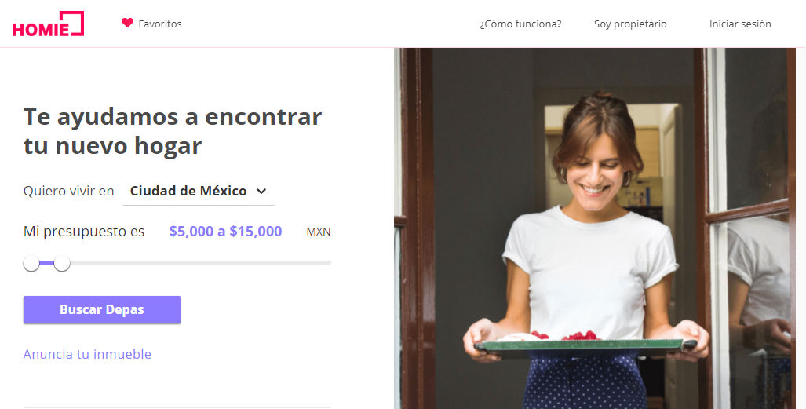
Task: Click the gray budget slider track
Action: click(200, 262)
